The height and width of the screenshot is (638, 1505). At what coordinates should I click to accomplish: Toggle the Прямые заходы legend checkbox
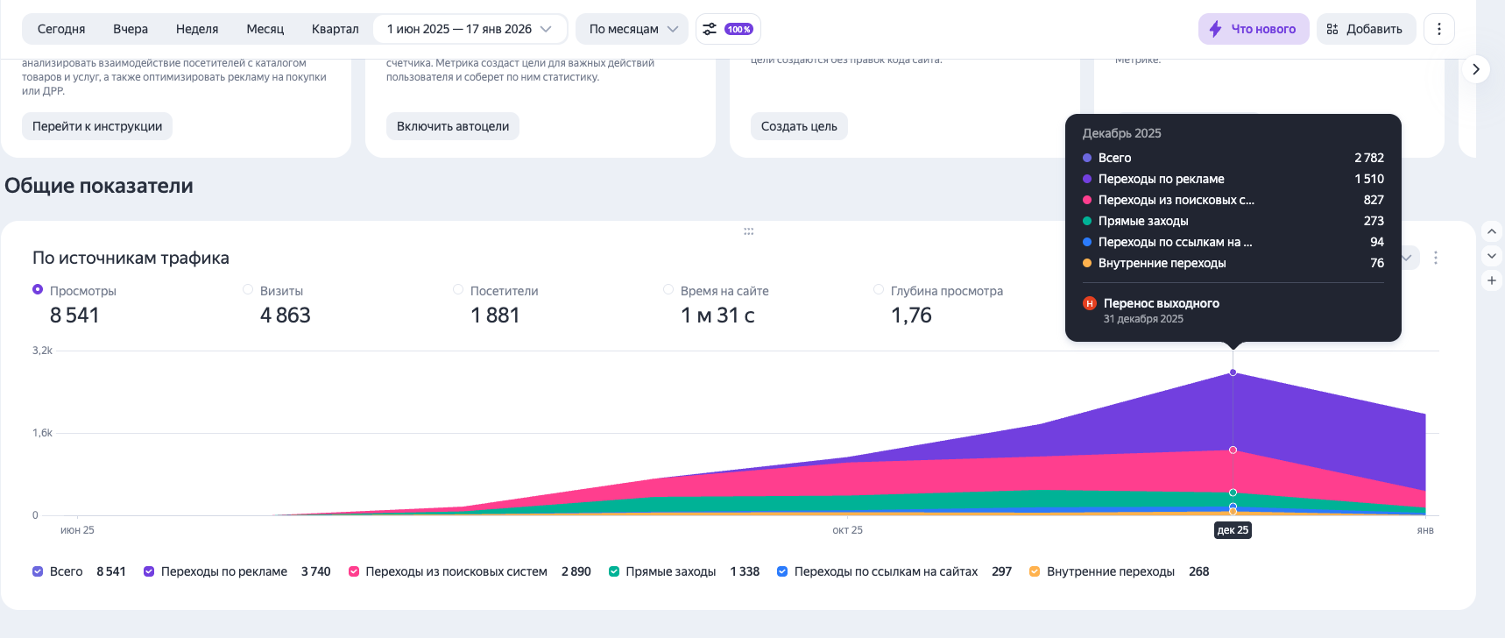(x=614, y=571)
